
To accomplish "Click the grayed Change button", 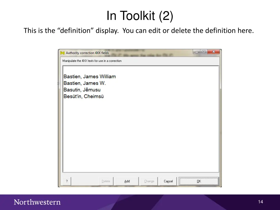I will pos(149,181).
